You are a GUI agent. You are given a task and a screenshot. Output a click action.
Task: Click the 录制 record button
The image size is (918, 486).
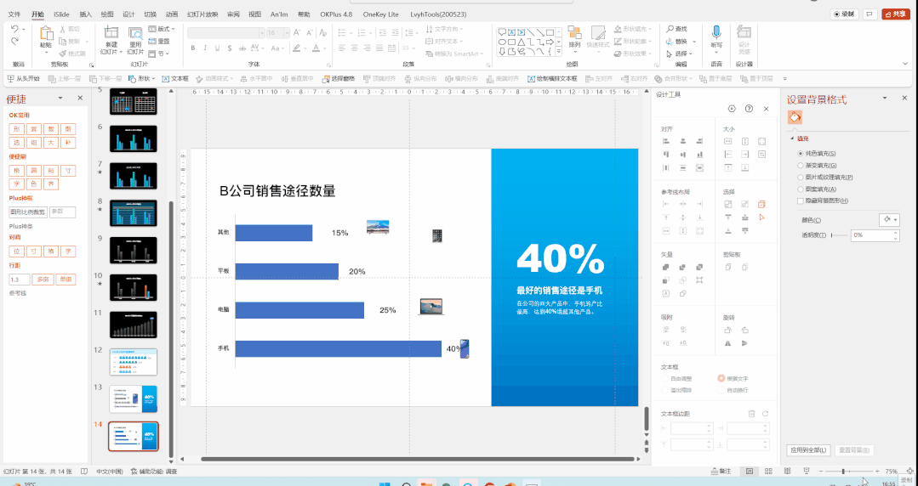845,14
